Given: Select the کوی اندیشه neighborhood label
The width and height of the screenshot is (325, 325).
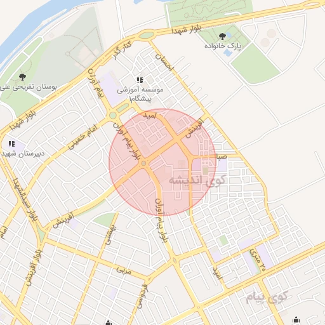Looking at the screenshot, I should [x=197, y=180].
